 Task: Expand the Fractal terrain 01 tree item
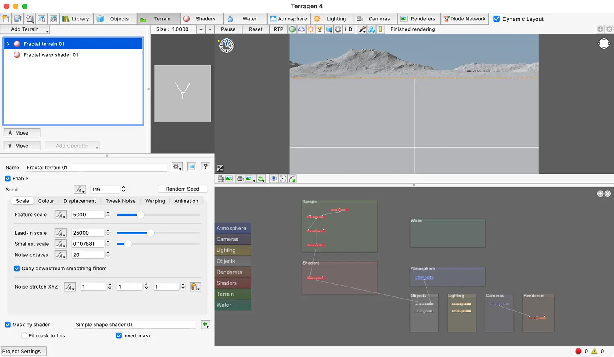click(8, 44)
